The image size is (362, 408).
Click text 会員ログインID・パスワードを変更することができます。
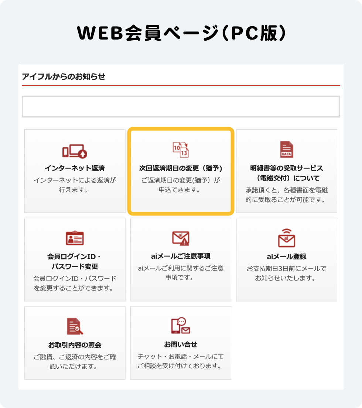click(75, 283)
